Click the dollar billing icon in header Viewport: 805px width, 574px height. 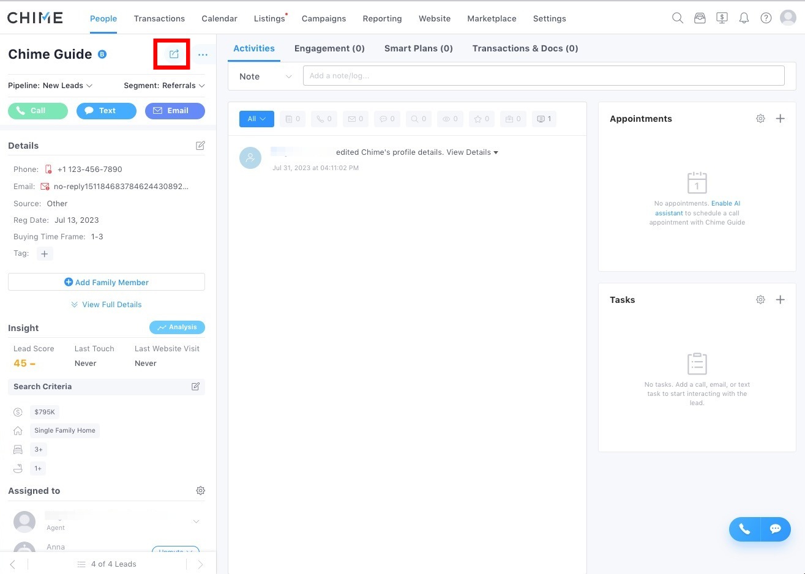click(x=722, y=18)
